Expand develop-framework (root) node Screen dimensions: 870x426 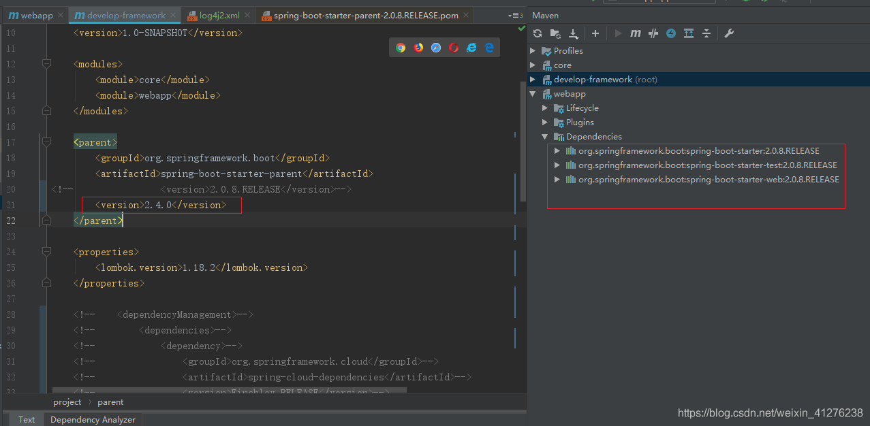[x=533, y=80]
